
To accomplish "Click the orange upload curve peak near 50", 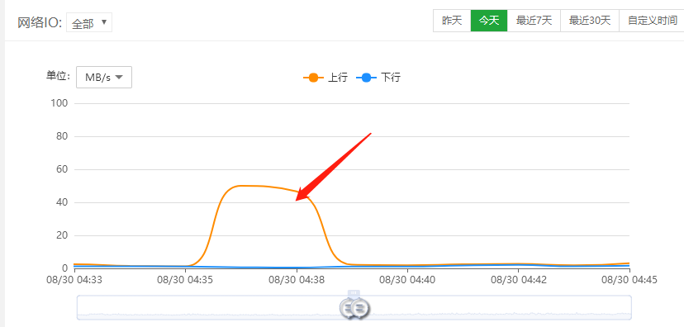I will [x=243, y=186].
